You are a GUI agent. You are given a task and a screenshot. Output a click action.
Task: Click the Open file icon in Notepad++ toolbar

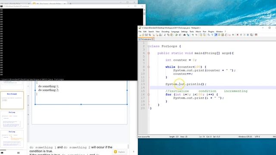[x=143, y=35]
